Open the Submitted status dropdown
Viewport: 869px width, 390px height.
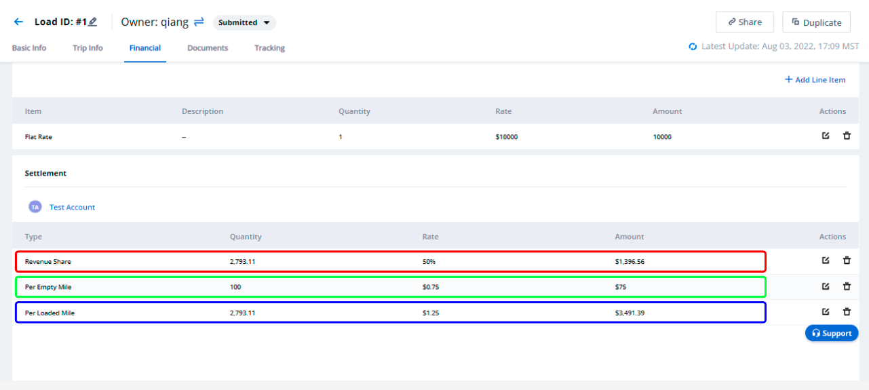244,22
